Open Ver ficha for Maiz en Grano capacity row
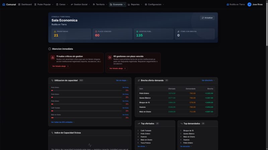This screenshot has width=268, height=150. point(125,115)
